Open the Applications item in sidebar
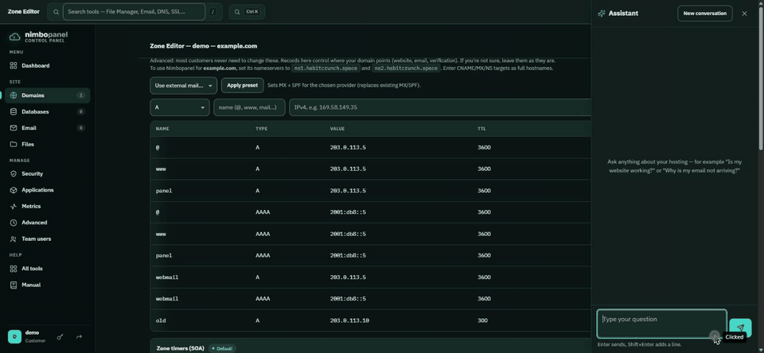764x353 pixels. pyautogui.click(x=47, y=190)
